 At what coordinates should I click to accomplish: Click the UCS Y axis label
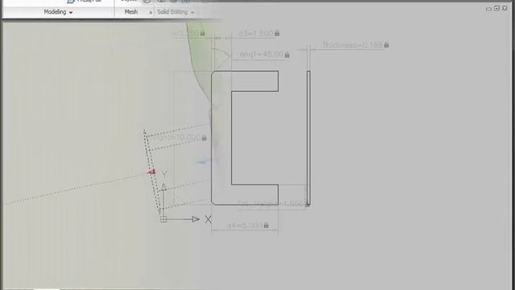click(164, 174)
